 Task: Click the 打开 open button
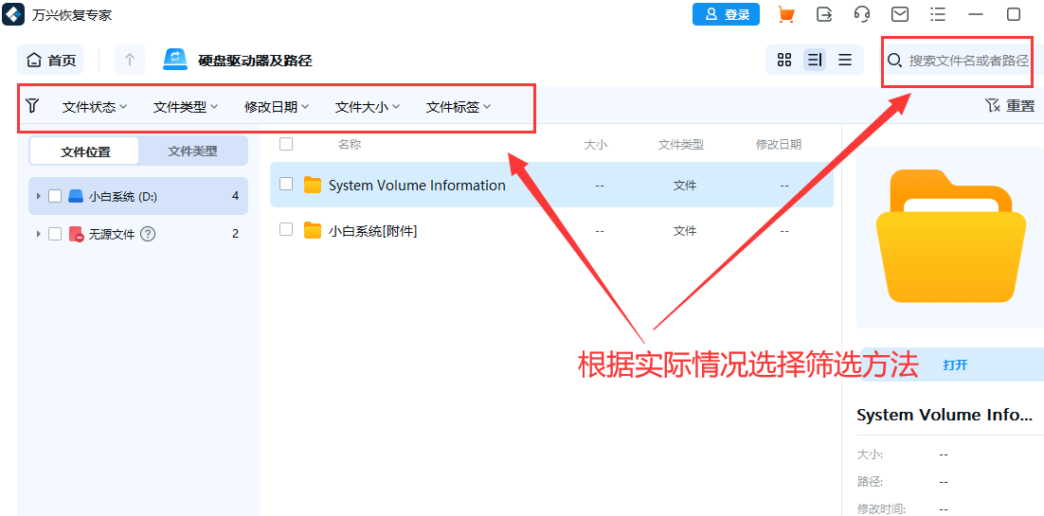[956, 365]
